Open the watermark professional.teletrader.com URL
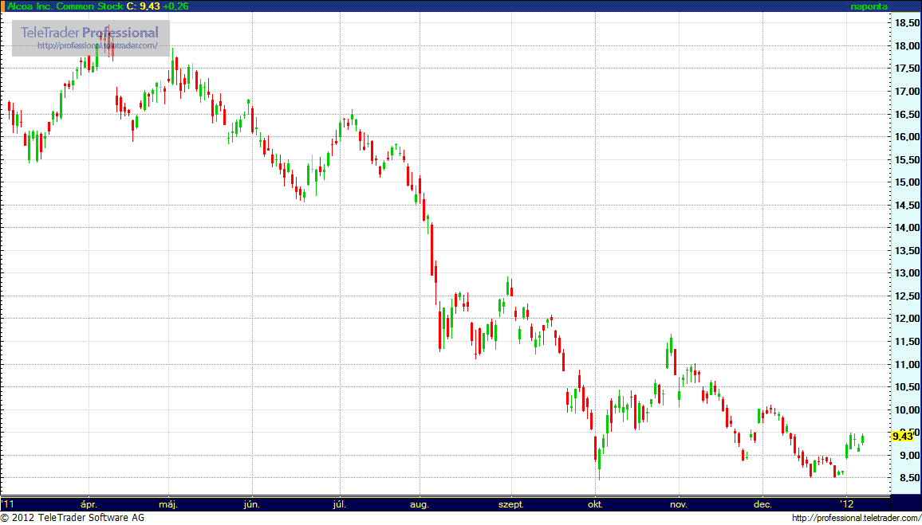This screenshot has width=922, height=525. 97,46
